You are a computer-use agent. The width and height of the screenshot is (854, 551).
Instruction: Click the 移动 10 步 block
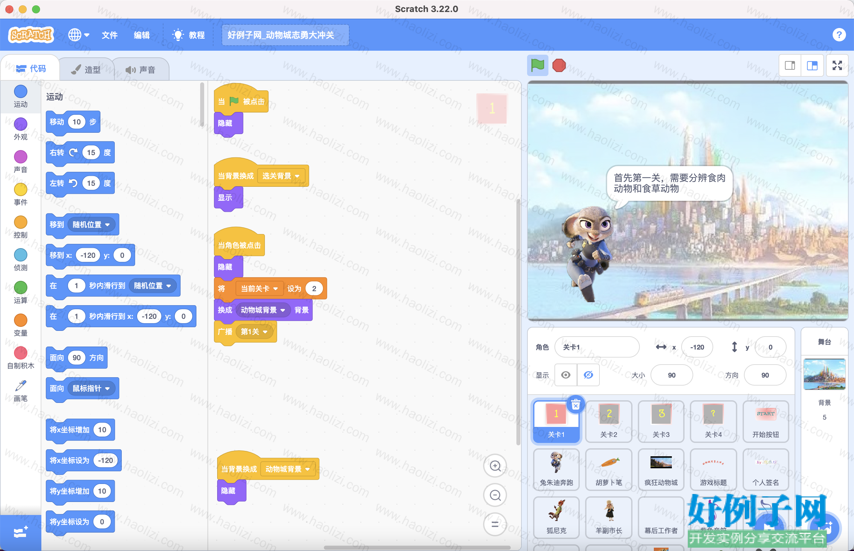pos(73,122)
